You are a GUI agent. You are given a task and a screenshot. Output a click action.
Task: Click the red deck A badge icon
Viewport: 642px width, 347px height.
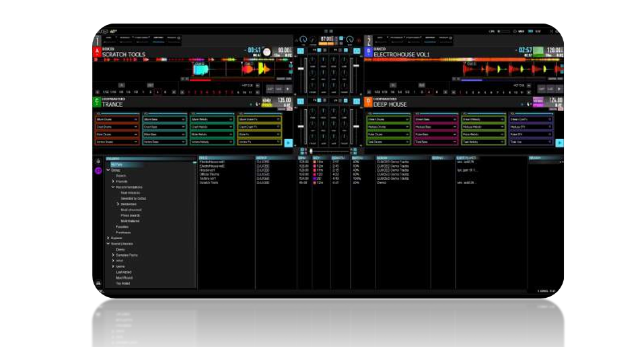point(96,51)
